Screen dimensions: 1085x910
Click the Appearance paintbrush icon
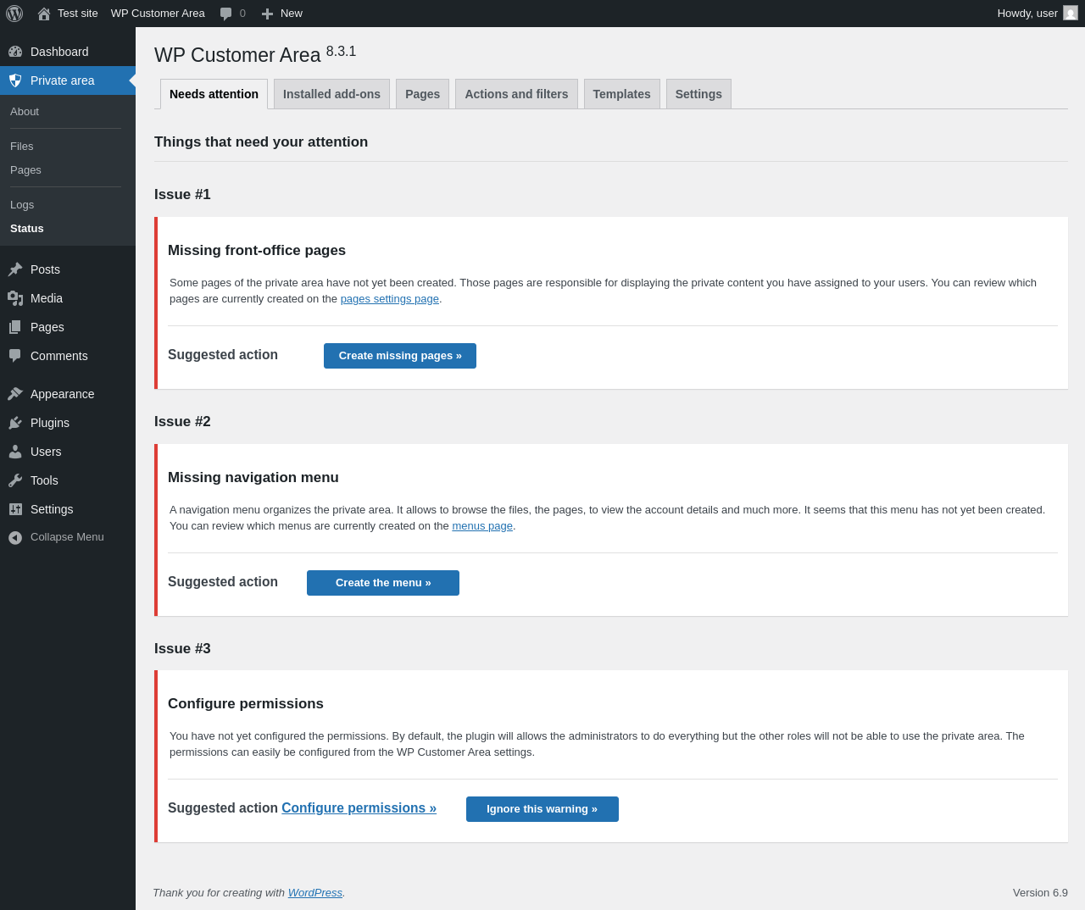point(15,394)
